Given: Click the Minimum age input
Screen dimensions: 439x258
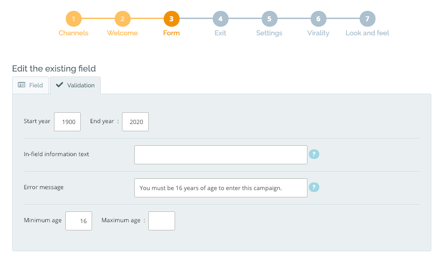Looking at the screenshot, I should (x=78, y=221).
